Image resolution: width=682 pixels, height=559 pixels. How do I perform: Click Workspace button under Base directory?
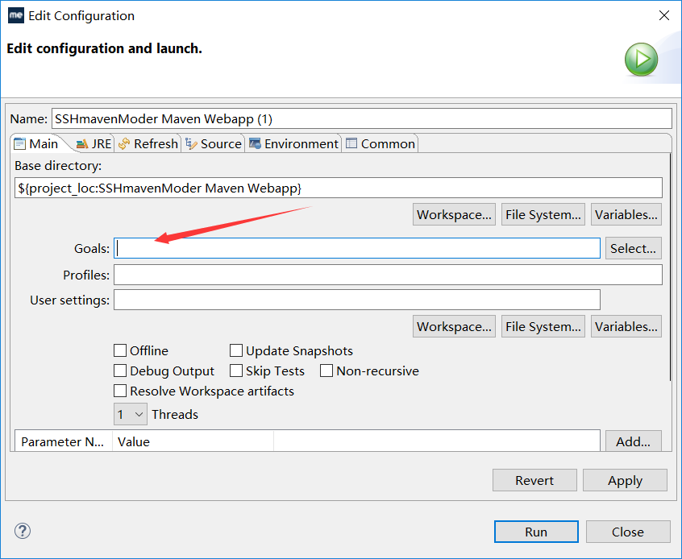coord(454,214)
